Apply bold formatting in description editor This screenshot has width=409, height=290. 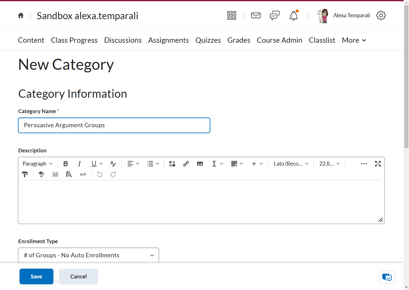[65, 164]
